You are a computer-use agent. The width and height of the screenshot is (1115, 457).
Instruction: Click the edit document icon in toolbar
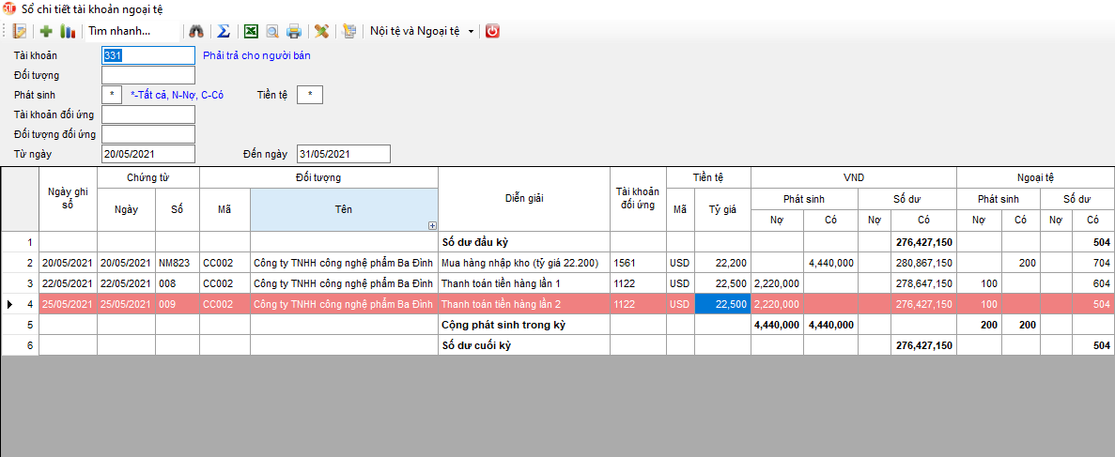(x=21, y=31)
